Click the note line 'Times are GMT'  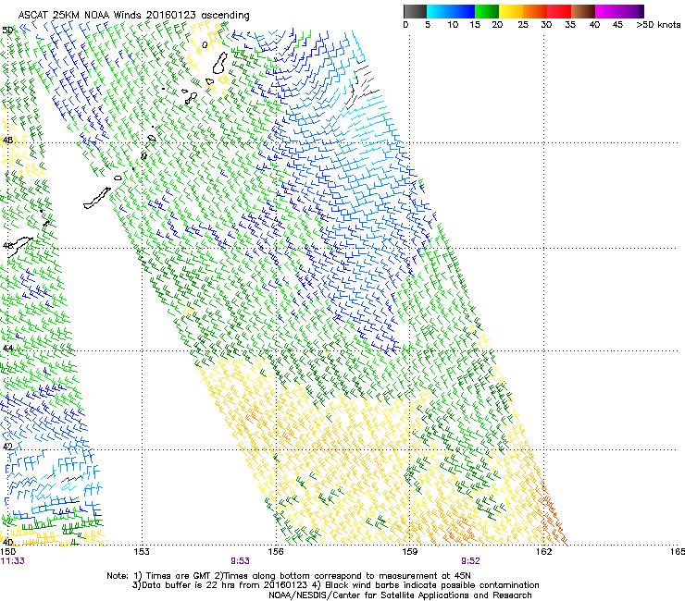pos(179,576)
